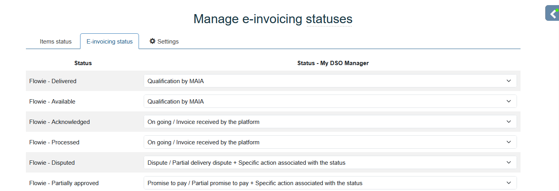
Task: Open the collapsed side panel arrow button
Action: pyautogui.click(x=552, y=13)
